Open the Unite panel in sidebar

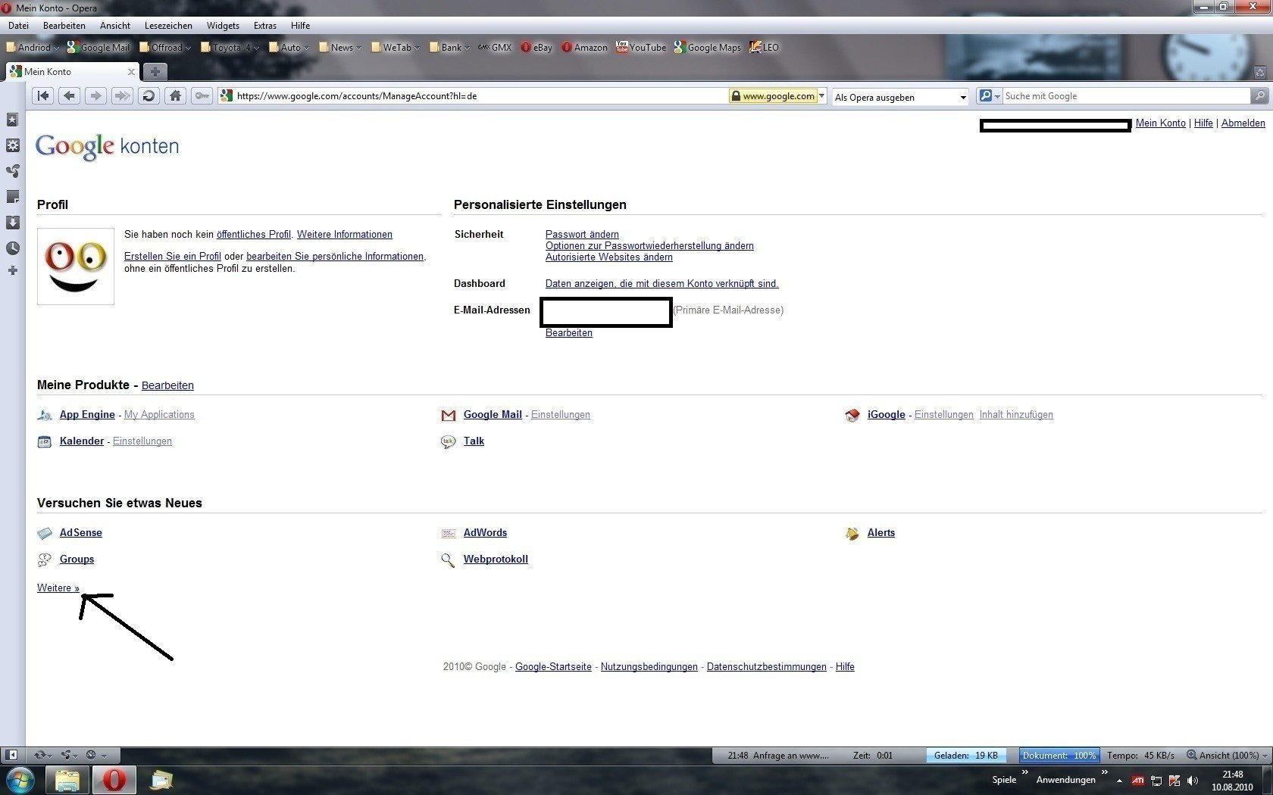[12, 171]
